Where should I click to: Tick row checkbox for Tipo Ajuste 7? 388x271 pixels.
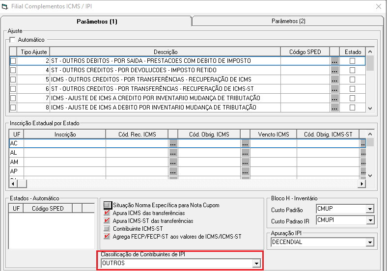(x=13, y=98)
